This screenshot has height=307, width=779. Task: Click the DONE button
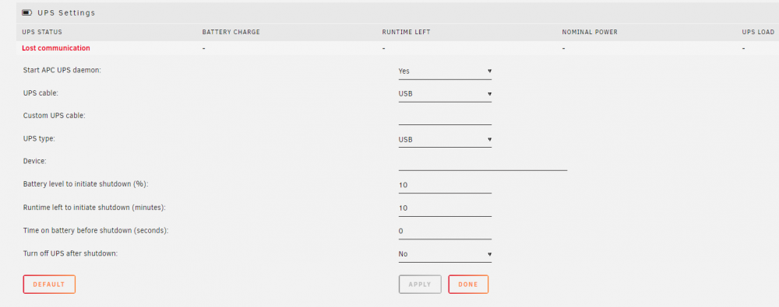pos(468,284)
